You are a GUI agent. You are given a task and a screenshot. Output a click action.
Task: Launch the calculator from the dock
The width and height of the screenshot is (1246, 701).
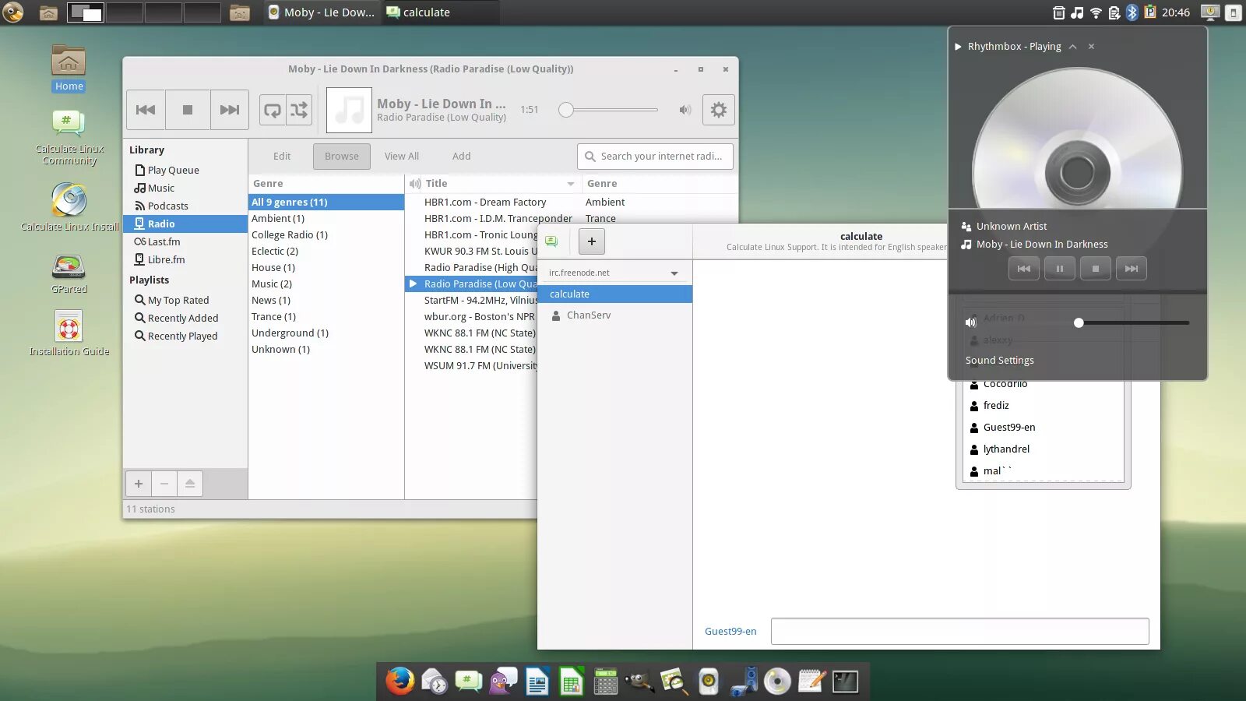(605, 682)
